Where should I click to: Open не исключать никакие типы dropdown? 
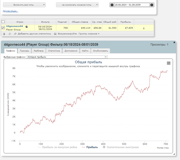coord(77,5)
